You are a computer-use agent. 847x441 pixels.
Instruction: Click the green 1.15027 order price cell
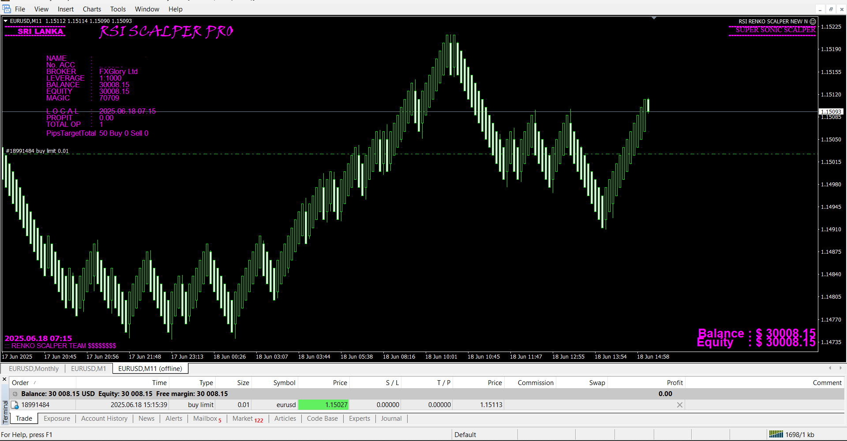323,405
